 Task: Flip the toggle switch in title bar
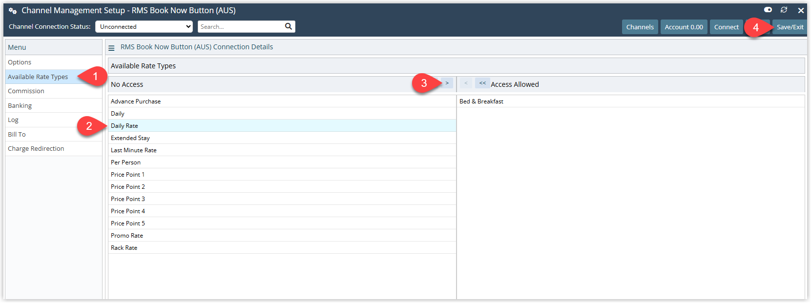coord(768,10)
